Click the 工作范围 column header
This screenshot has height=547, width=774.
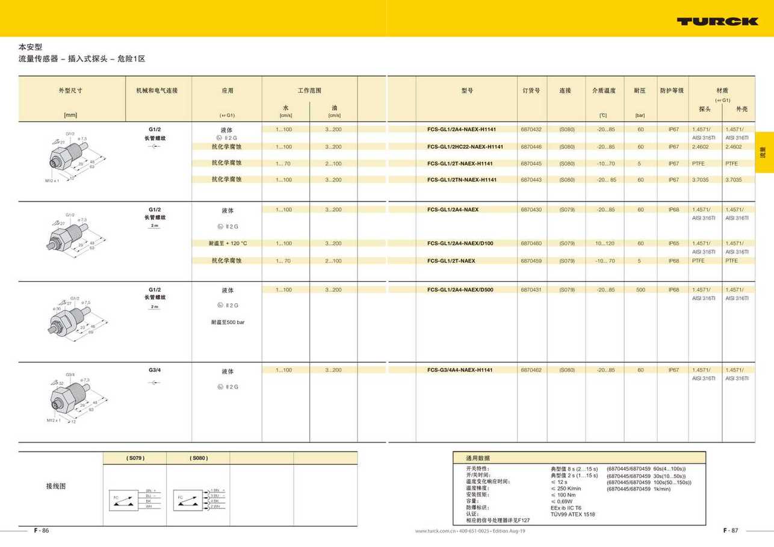[310, 90]
